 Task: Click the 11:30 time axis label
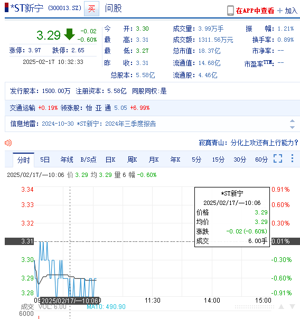coord(153,301)
